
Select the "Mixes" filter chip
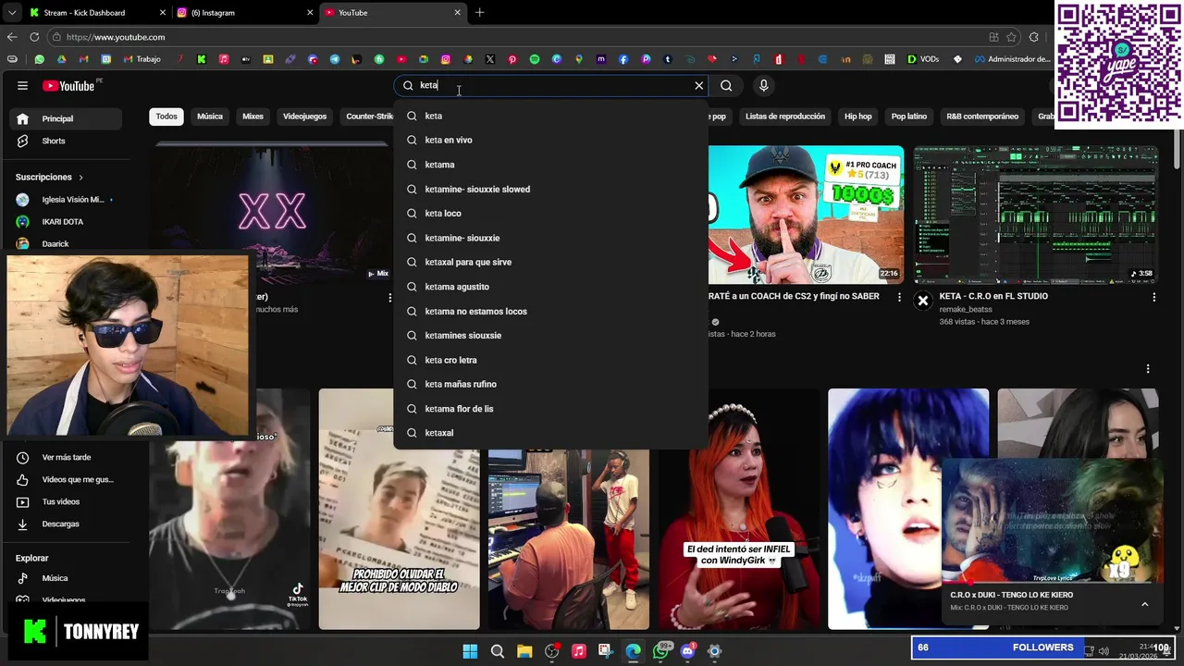tap(253, 117)
